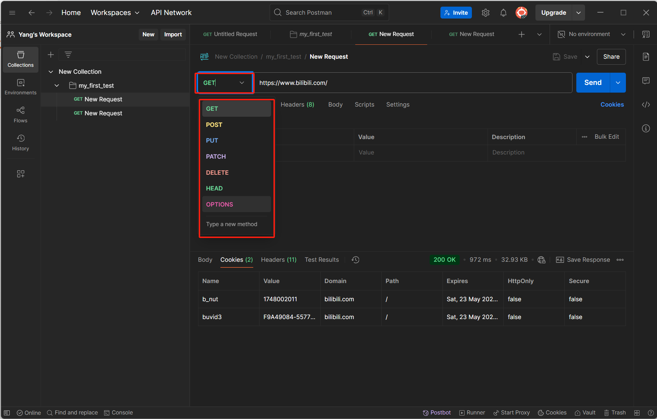The height and width of the screenshot is (419, 657).
Task: Open the configure workspace sidebar icon
Action: pyautogui.click(x=21, y=174)
